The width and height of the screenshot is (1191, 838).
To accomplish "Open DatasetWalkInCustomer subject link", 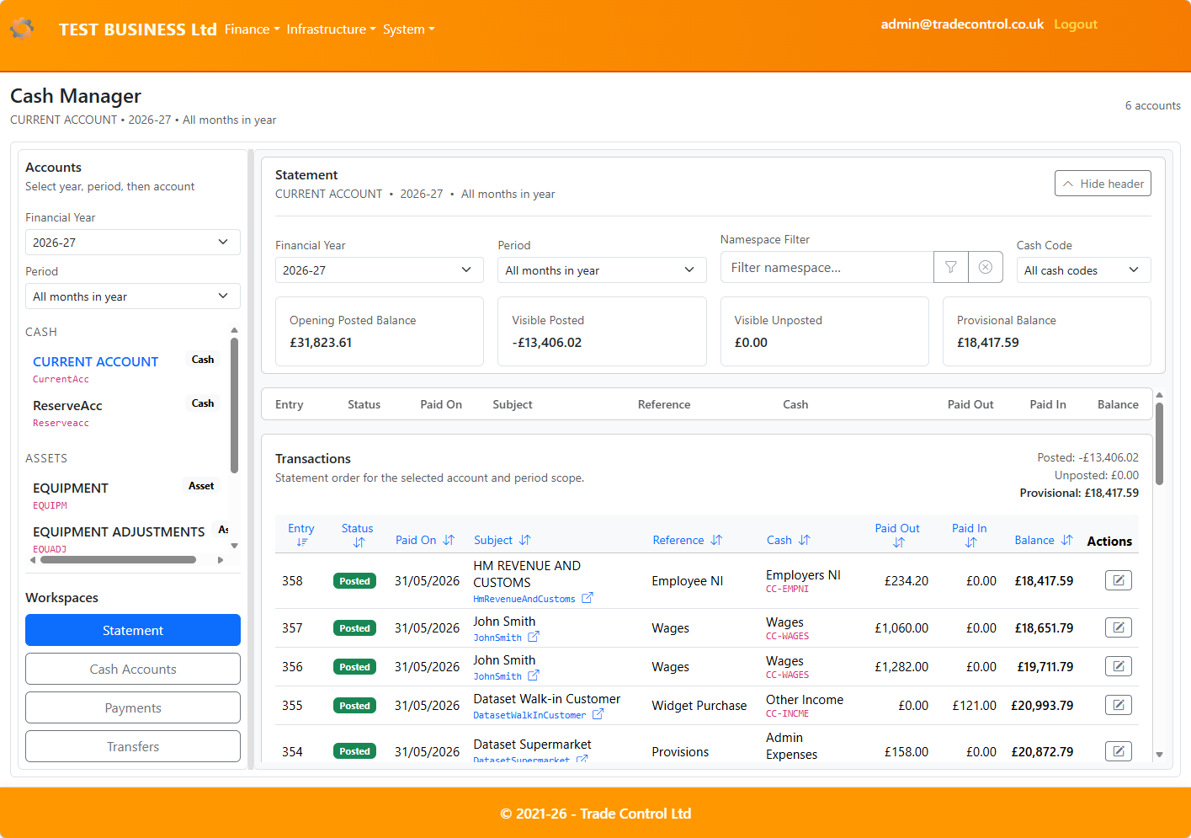I will (x=529, y=715).
